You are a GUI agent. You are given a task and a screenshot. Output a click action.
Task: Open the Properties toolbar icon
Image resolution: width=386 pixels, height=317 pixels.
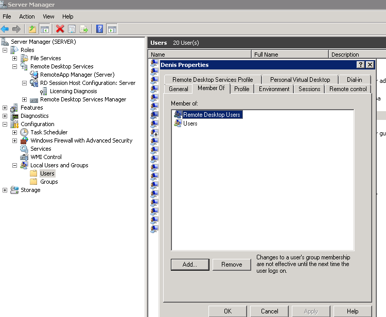[72, 29]
